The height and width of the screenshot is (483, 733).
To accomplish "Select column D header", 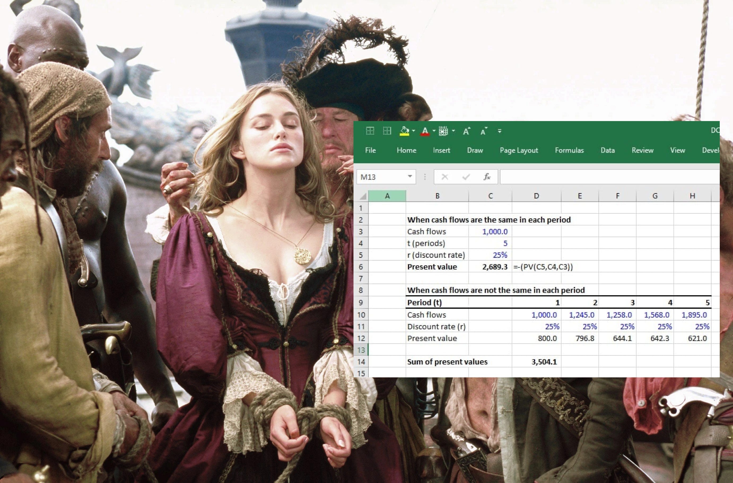I will coord(536,196).
